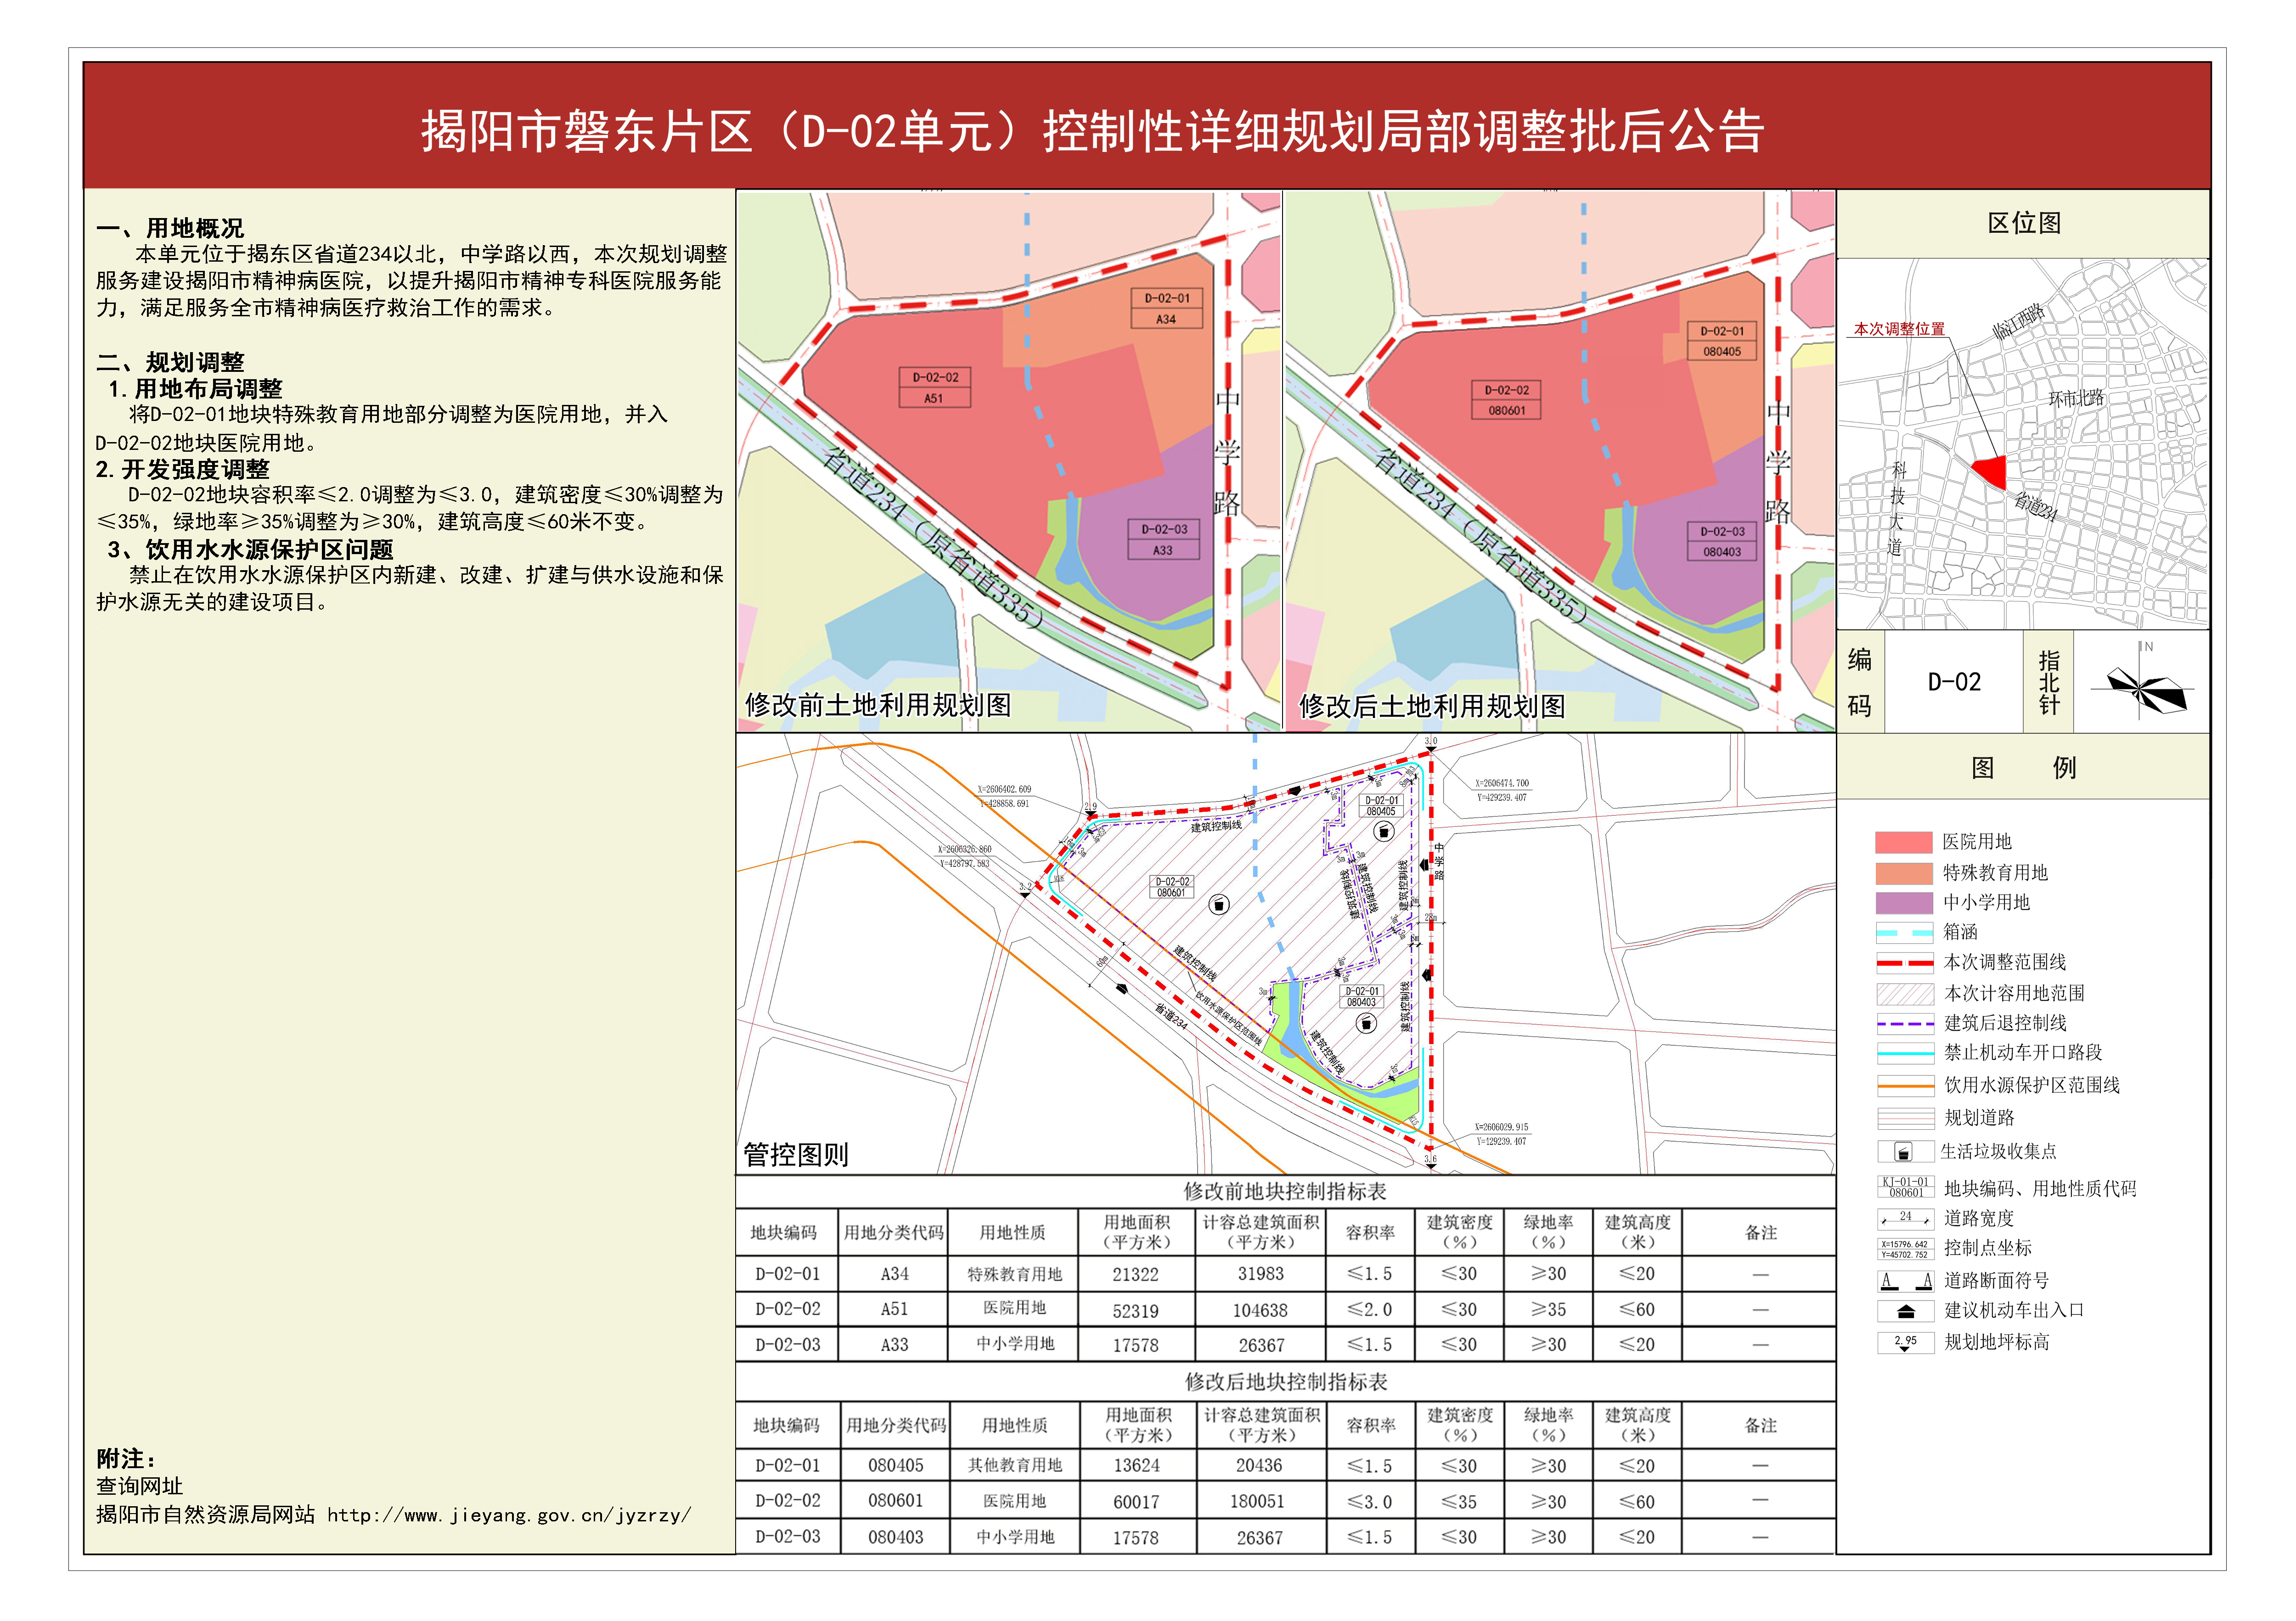
Task: Click the 临江西路 road label in 区位图
Action: pyautogui.click(x=2020, y=321)
